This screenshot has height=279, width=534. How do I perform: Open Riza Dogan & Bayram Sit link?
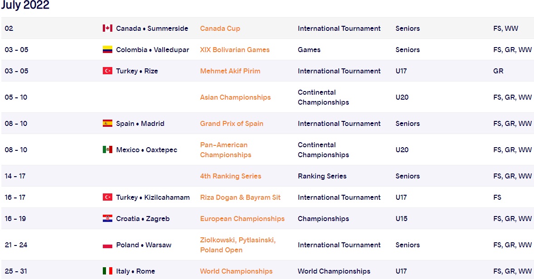[240, 197]
